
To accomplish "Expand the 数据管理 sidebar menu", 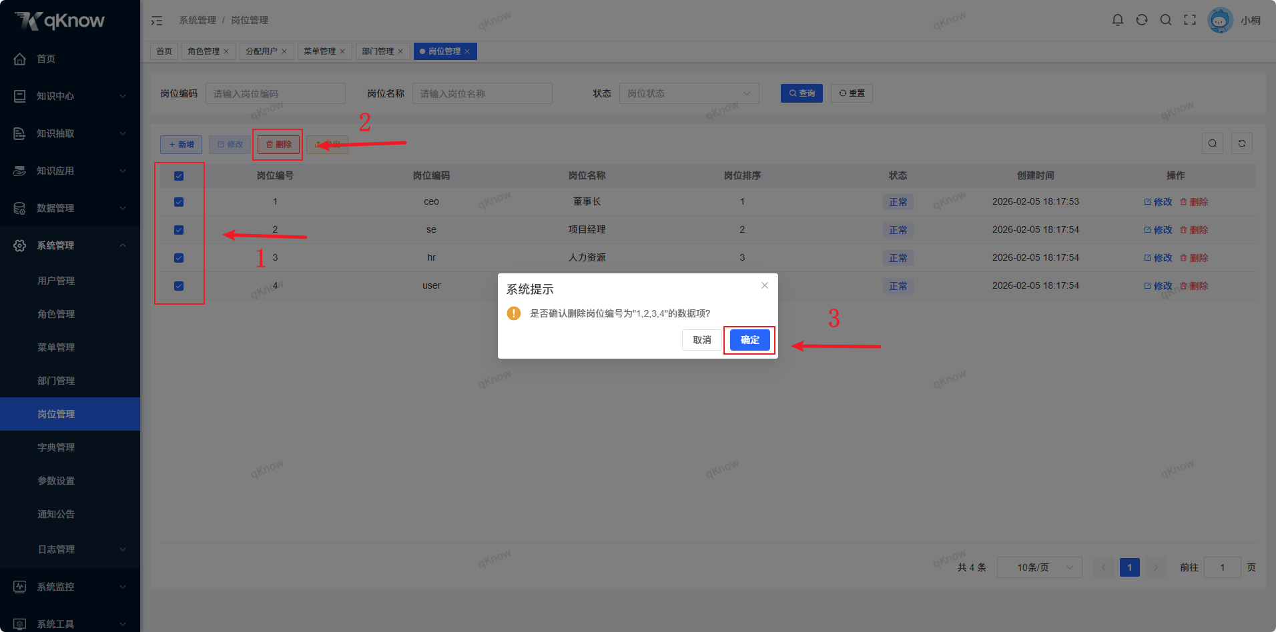I will point(70,208).
